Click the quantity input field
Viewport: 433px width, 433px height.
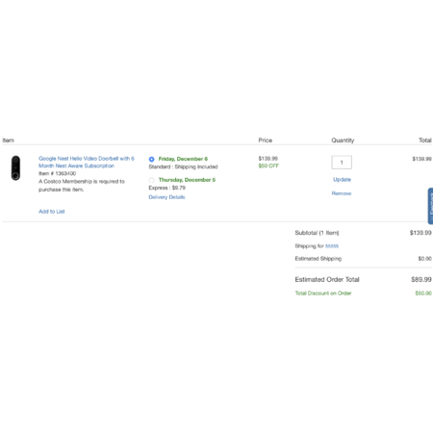click(x=342, y=163)
